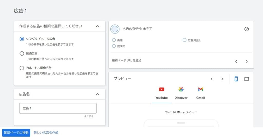This screenshot has width=263, height=137.
Task: Click プレビュー panel title
Action: click(122, 79)
